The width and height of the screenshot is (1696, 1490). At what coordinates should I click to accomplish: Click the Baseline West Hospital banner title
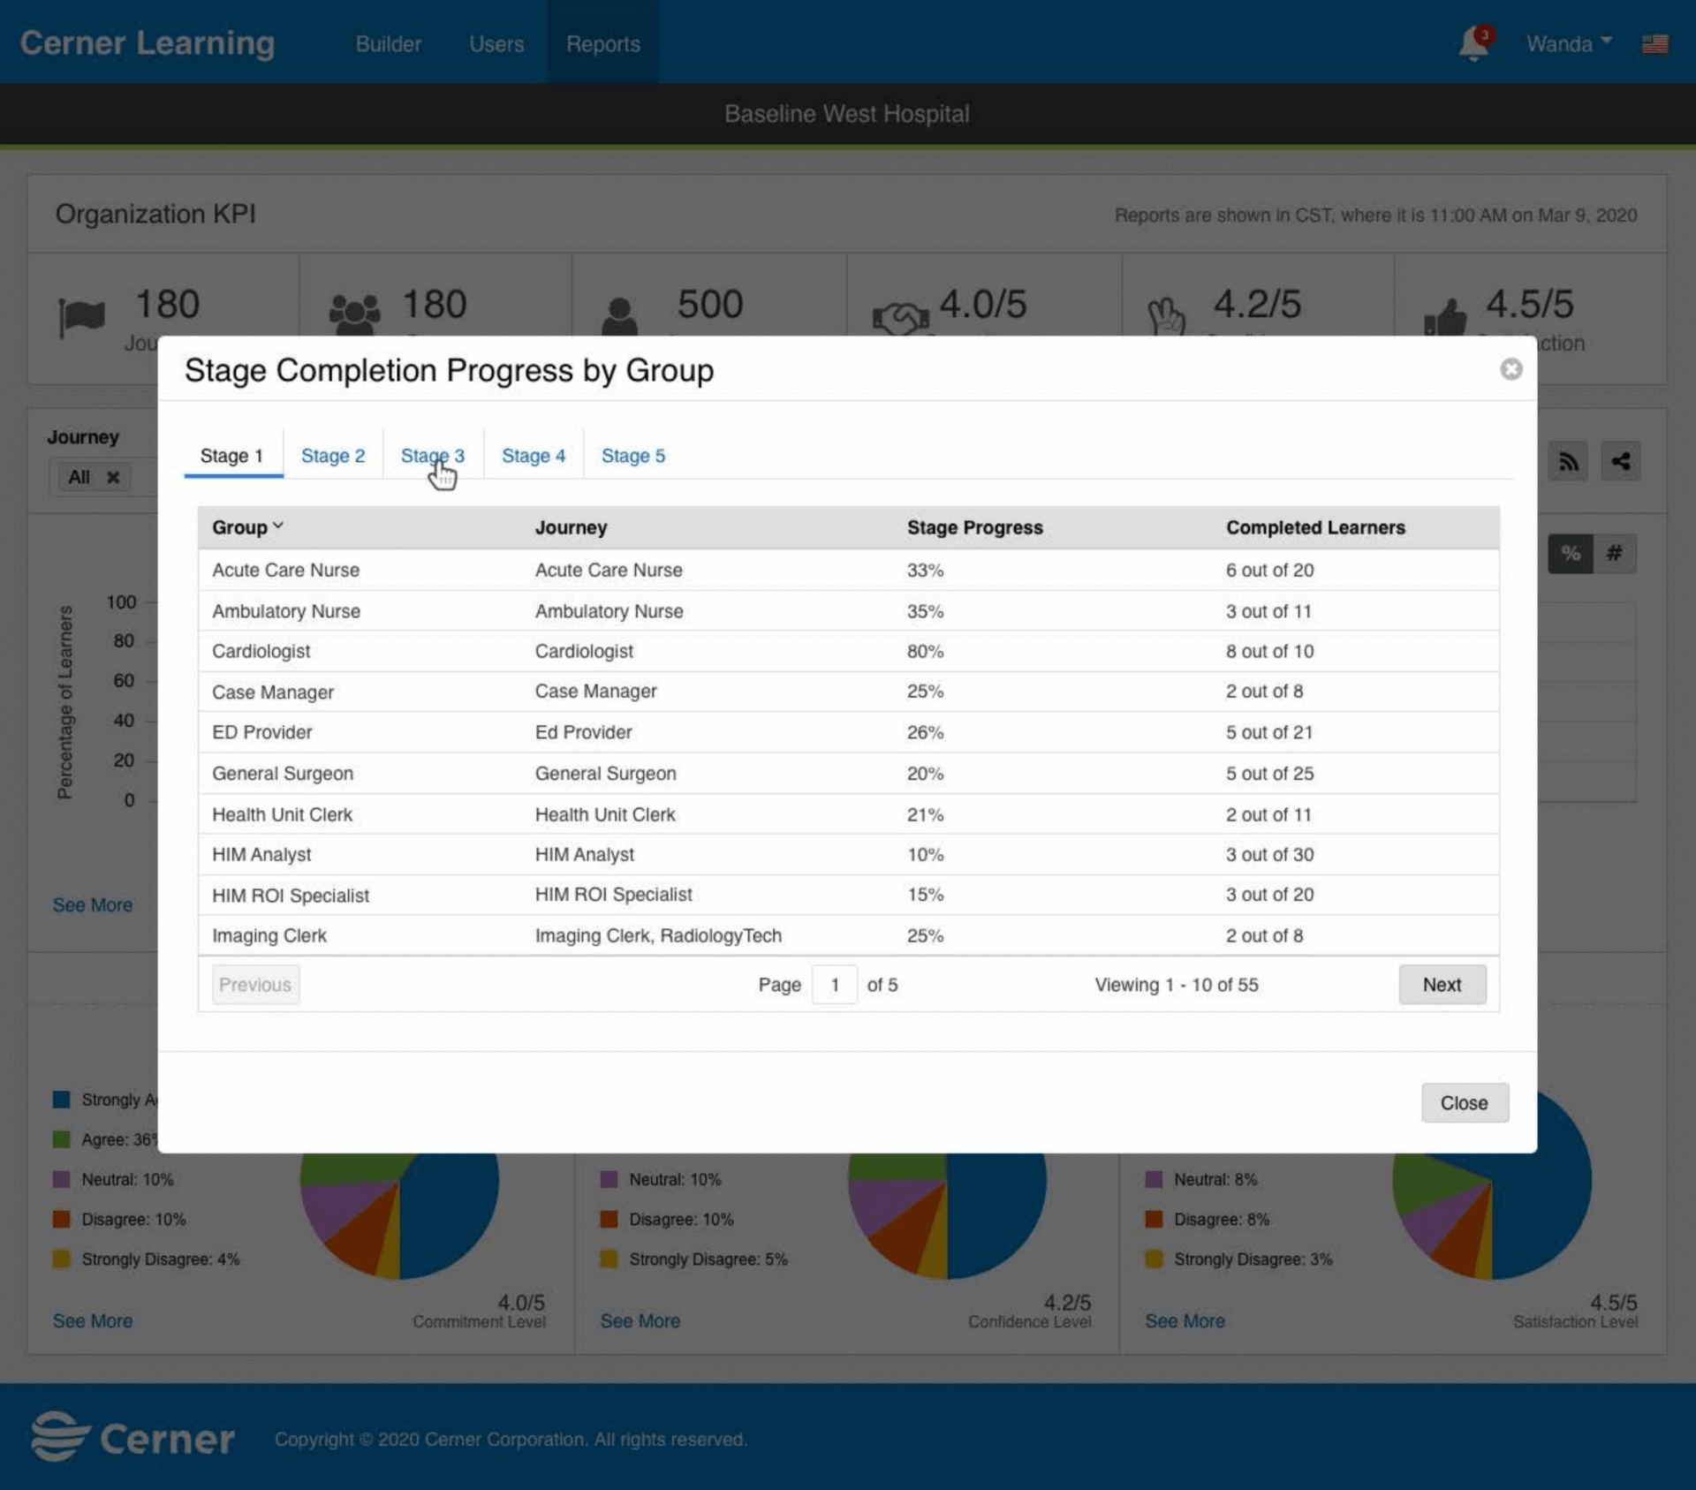click(847, 114)
